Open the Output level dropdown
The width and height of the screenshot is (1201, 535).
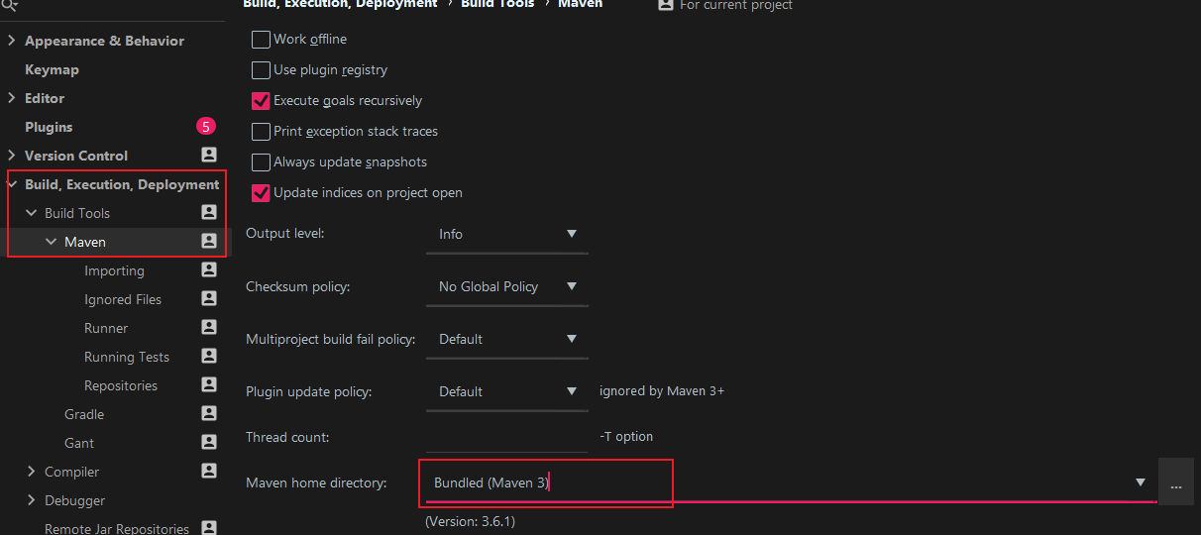[506, 235]
